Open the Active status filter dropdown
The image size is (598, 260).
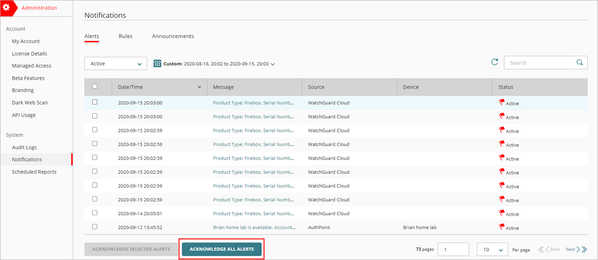pos(115,63)
